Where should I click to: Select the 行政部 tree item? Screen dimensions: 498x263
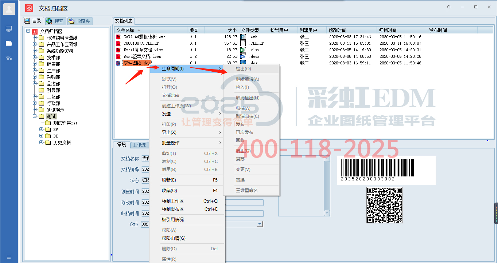coord(53,103)
